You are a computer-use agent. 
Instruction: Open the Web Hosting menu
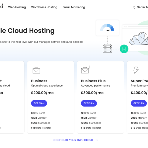click(17, 7)
